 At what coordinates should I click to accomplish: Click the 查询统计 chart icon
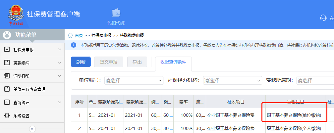[7, 103]
